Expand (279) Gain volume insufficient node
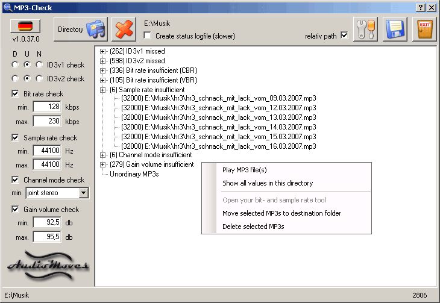 103,164
